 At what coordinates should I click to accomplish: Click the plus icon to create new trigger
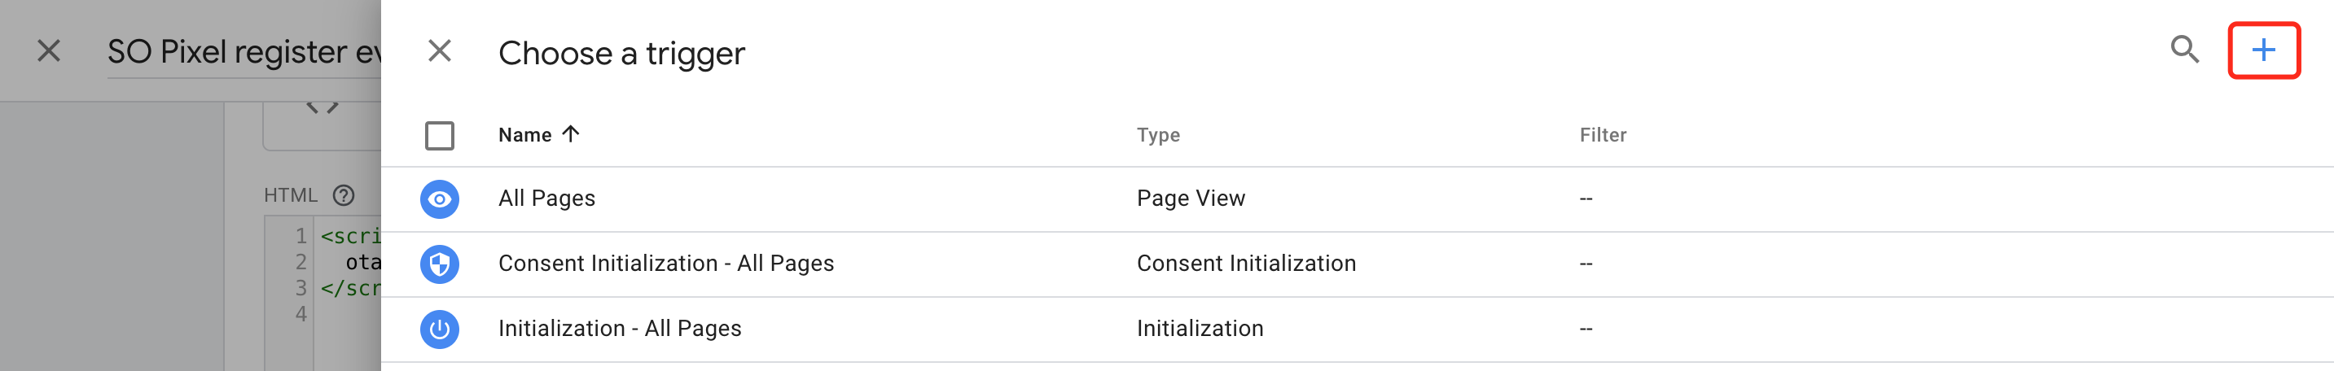coord(2262,50)
